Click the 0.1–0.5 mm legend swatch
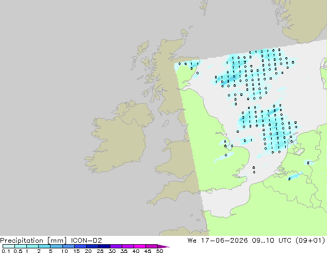Viewport: 327px width, 253px height. [9, 246]
